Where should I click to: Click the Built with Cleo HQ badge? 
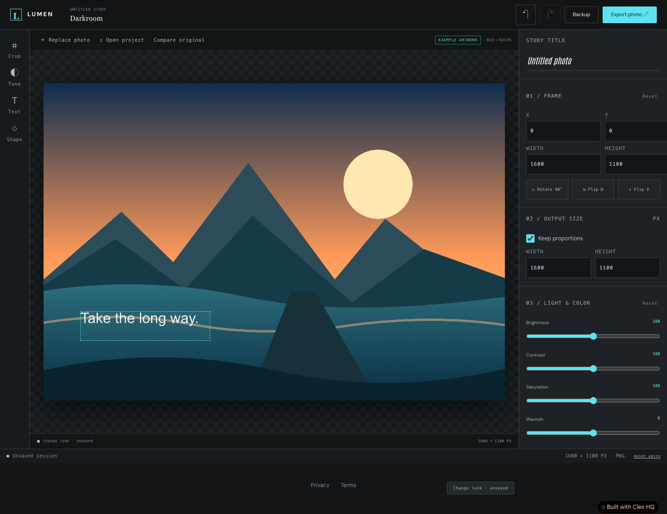(x=628, y=507)
